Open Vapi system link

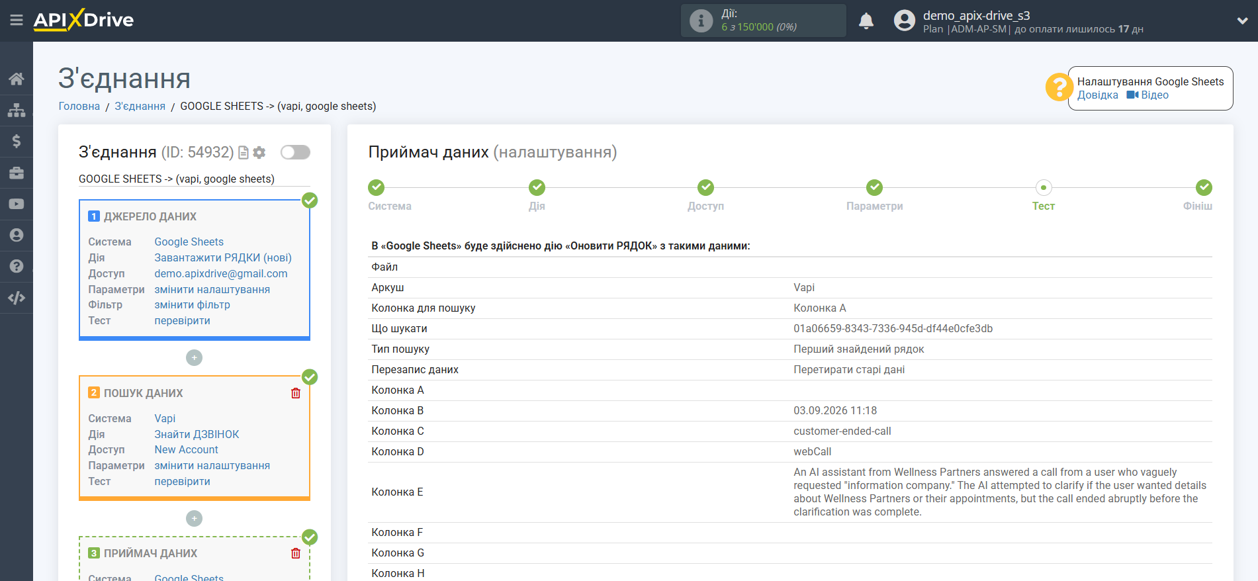click(165, 418)
